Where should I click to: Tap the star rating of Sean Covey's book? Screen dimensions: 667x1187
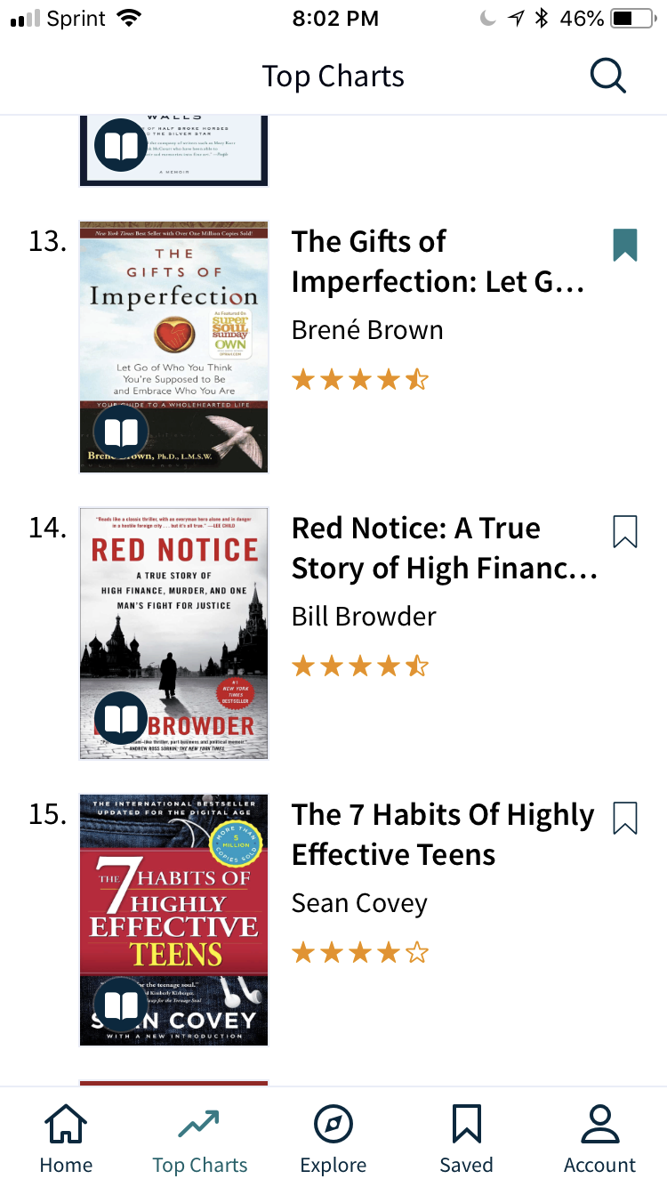(360, 951)
